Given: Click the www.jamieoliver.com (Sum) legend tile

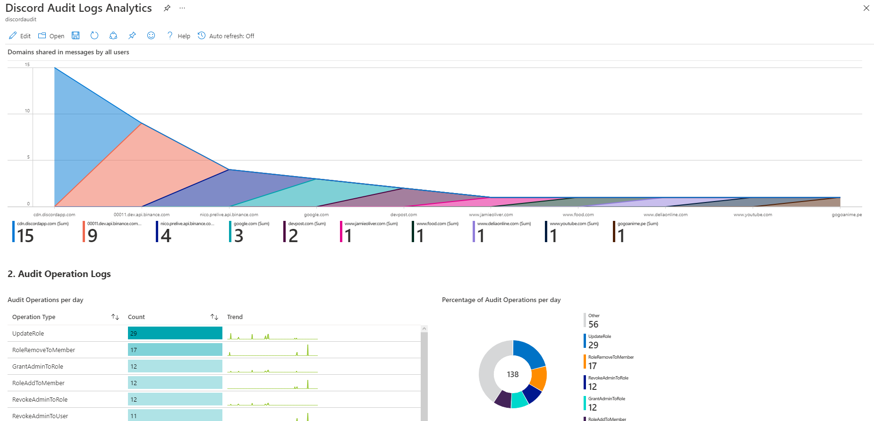Looking at the screenshot, I should [x=369, y=232].
